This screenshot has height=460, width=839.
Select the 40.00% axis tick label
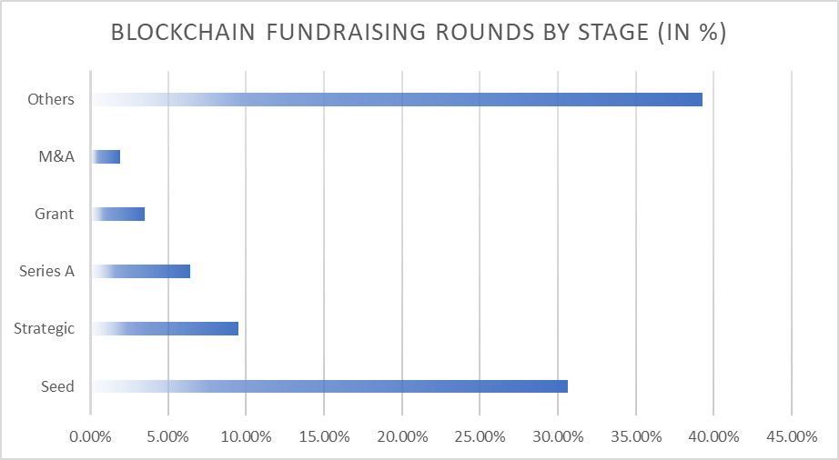coord(713,436)
